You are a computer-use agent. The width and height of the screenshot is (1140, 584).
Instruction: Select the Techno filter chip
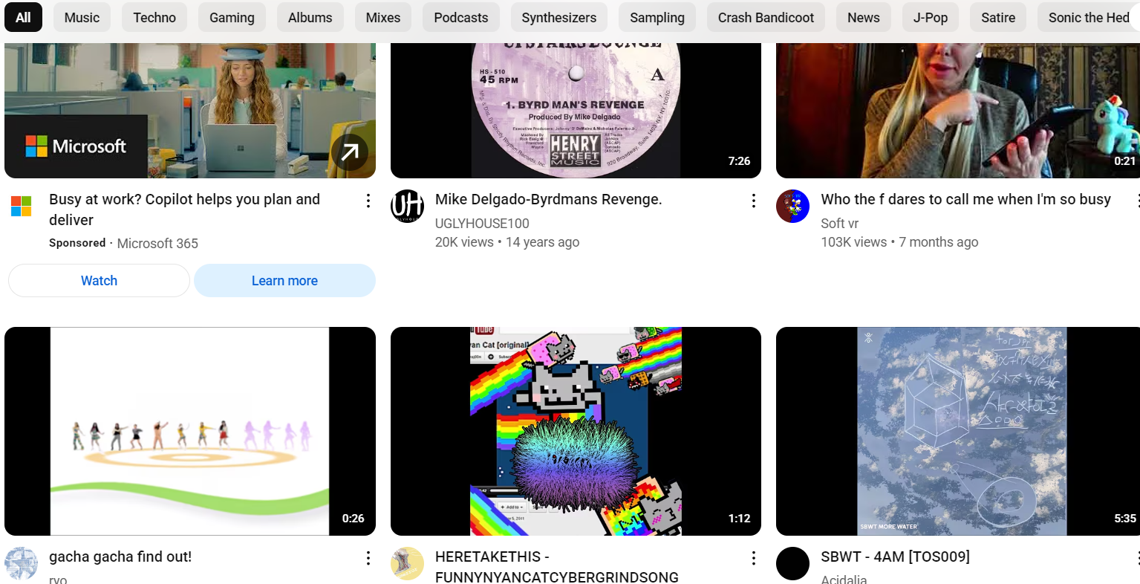click(154, 17)
